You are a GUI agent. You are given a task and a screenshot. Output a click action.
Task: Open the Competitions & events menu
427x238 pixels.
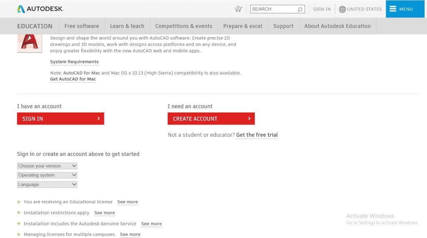point(183,26)
